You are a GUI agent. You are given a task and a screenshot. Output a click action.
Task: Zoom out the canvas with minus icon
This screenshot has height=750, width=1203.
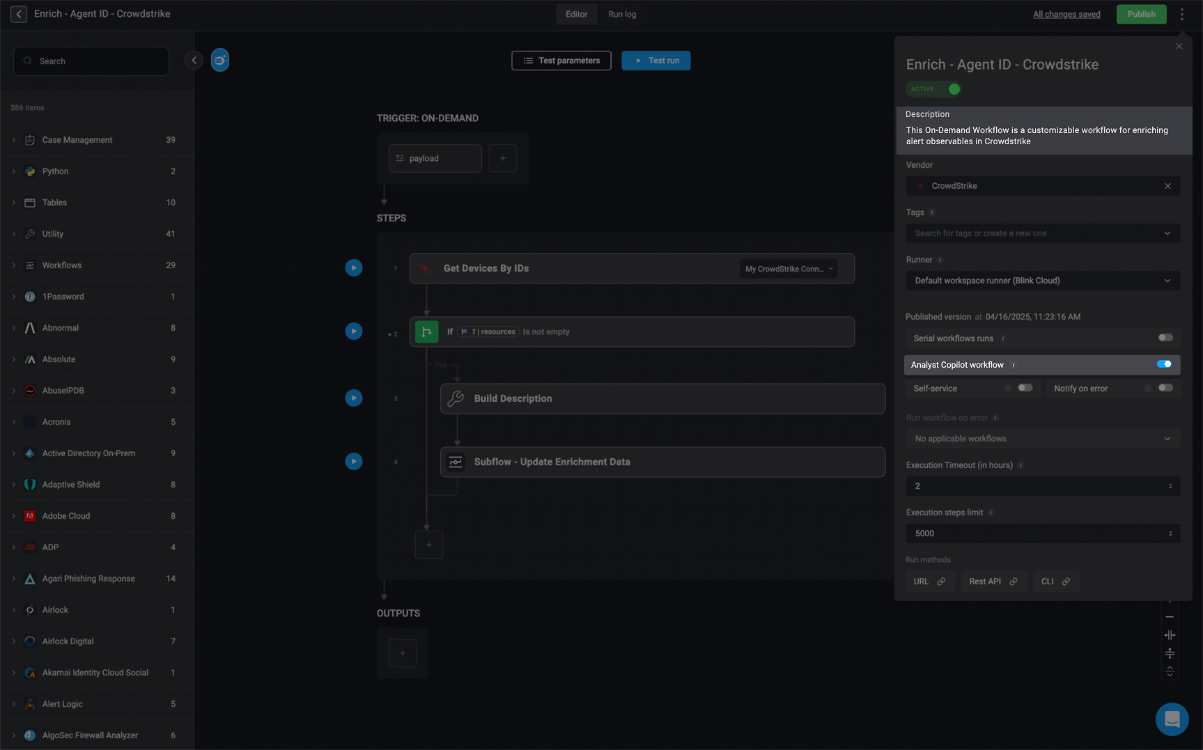click(1170, 617)
